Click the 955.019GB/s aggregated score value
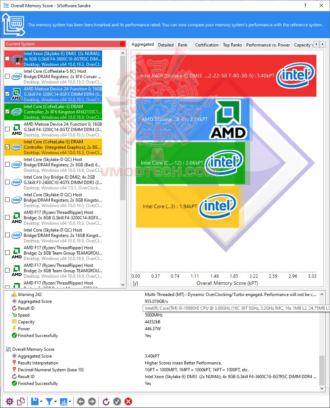Image resolution: width=330 pixels, height=408 pixels. coord(156,301)
